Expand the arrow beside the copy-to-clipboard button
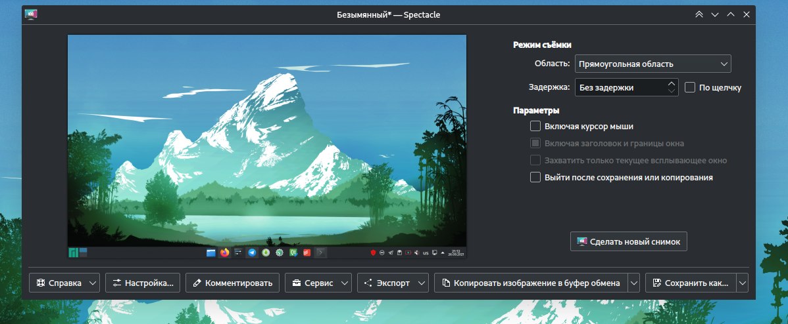788x324 pixels. (x=633, y=283)
